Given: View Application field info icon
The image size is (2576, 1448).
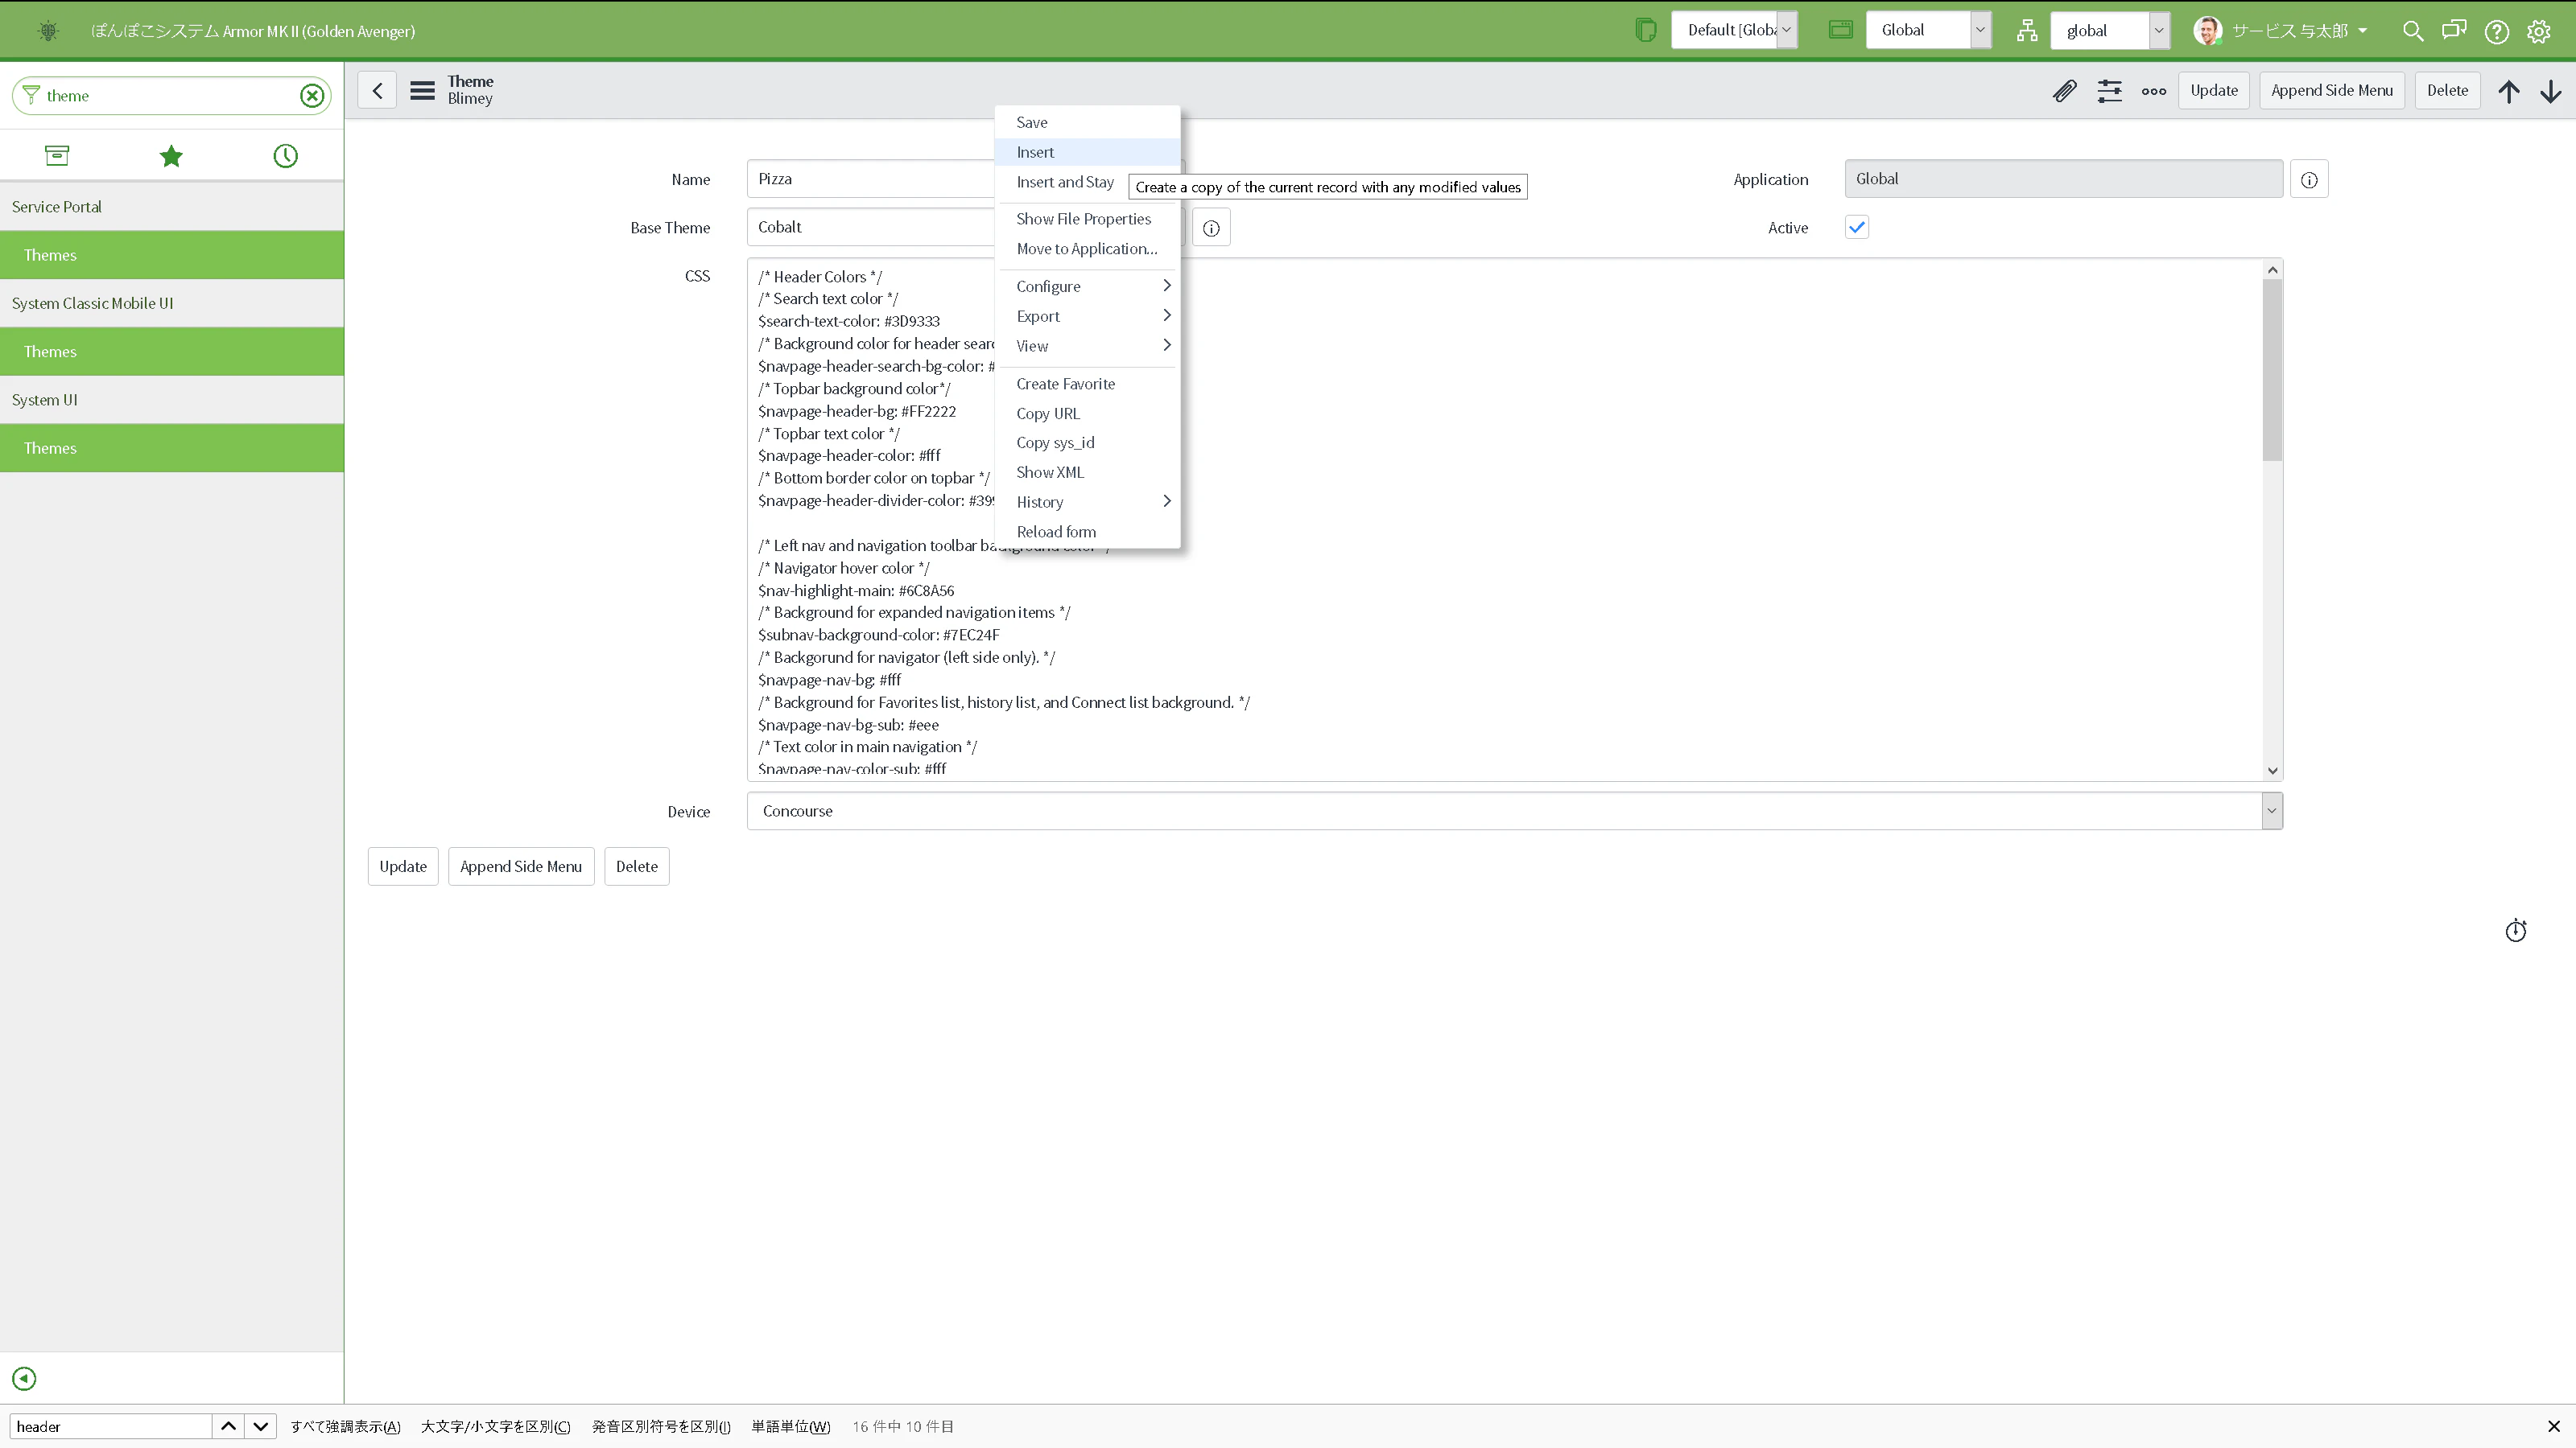Looking at the screenshot, I should click(x=2309, y=180).
